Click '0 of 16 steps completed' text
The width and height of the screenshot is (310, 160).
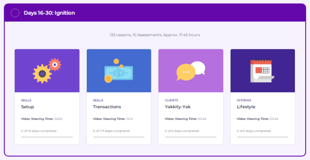click(39, 131)
